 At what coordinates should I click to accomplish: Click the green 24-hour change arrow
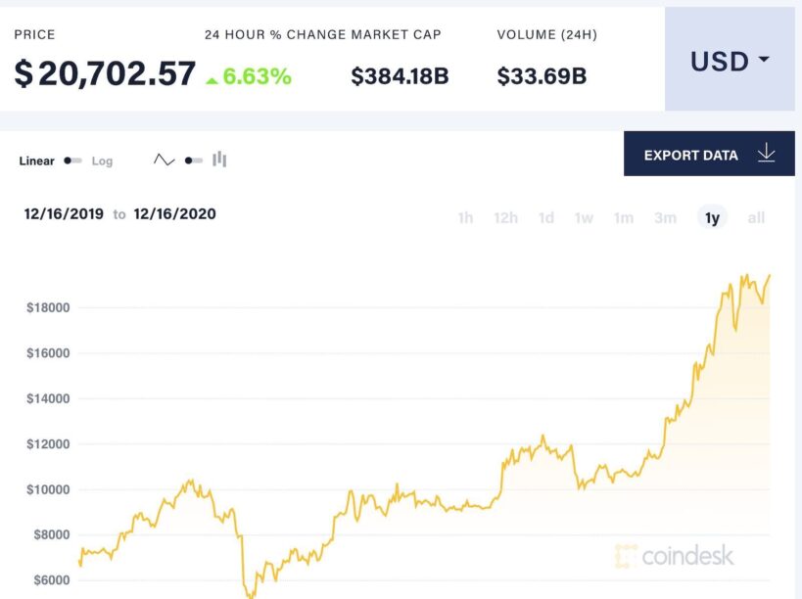[x=212, y=78]
